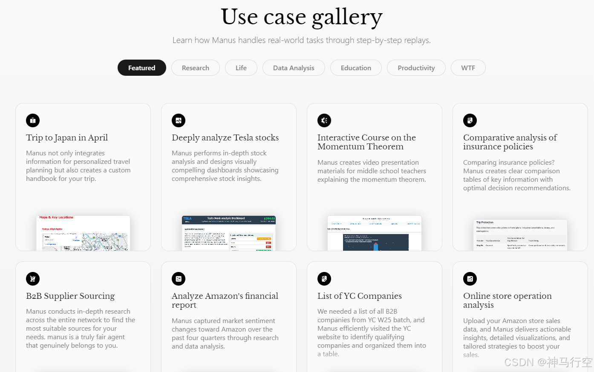Click the YC W25 batch description
The height and width of the screenshot is (372, 594).
pos(372,333)
